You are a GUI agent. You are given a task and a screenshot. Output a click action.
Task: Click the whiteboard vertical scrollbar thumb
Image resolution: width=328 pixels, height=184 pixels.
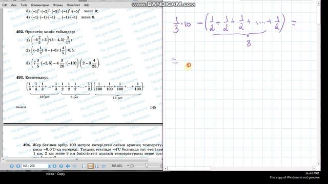tap(319, 14)
